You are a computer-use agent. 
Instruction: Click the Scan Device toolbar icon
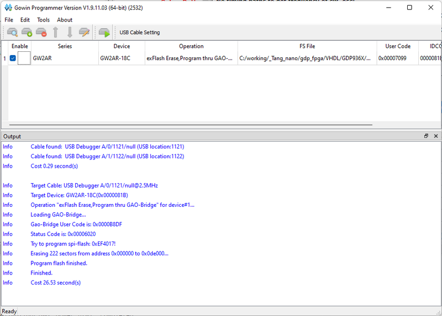[x=12, y=33]
